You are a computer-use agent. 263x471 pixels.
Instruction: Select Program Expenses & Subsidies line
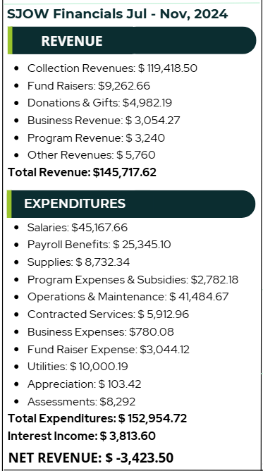click(x=133, y=280)
